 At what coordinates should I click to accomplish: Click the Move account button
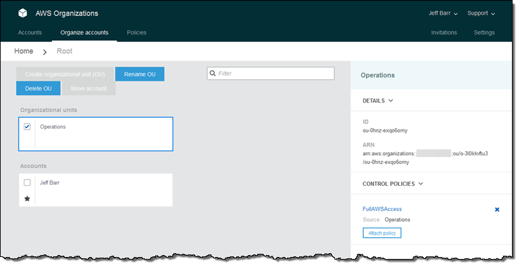(88, 88)
